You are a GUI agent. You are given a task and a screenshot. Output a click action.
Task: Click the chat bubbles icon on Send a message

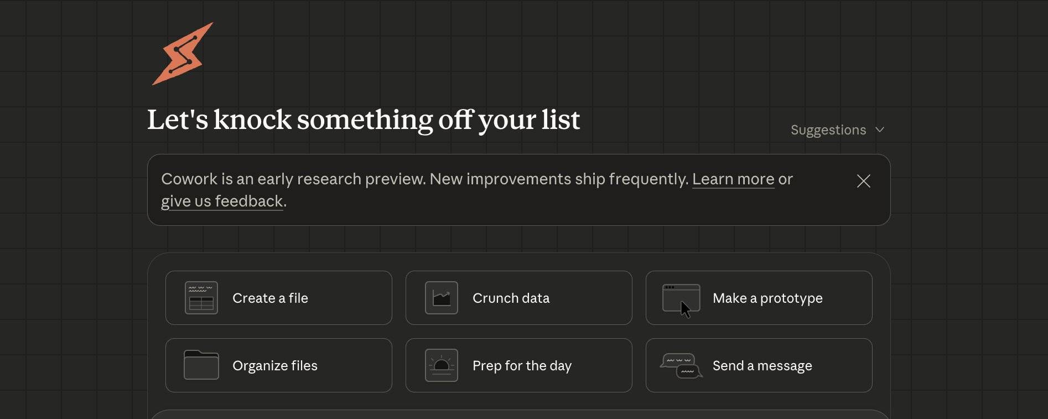681,365
